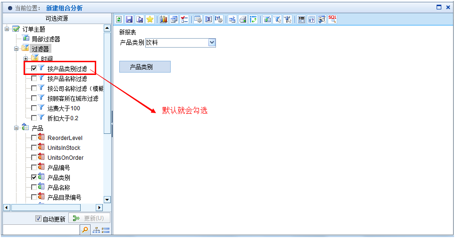Click the swap rows and columns icon
Screen dimensions: 455x238
tap(253, 19)
